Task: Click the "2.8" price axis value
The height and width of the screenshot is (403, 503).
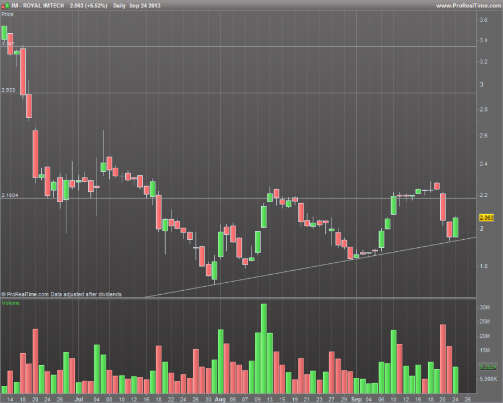Action: (x=483, y=109)
